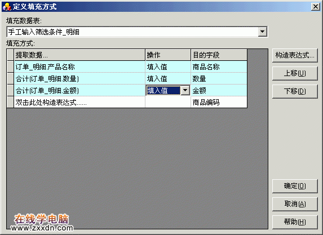The image size is (323, 235).
Task: Open the 填充数据表 dropdown arrow
Action: [x=263, y=32]
